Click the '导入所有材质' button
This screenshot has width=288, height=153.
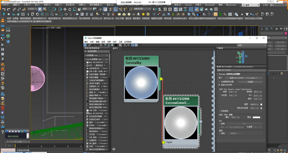pos(85,18)
